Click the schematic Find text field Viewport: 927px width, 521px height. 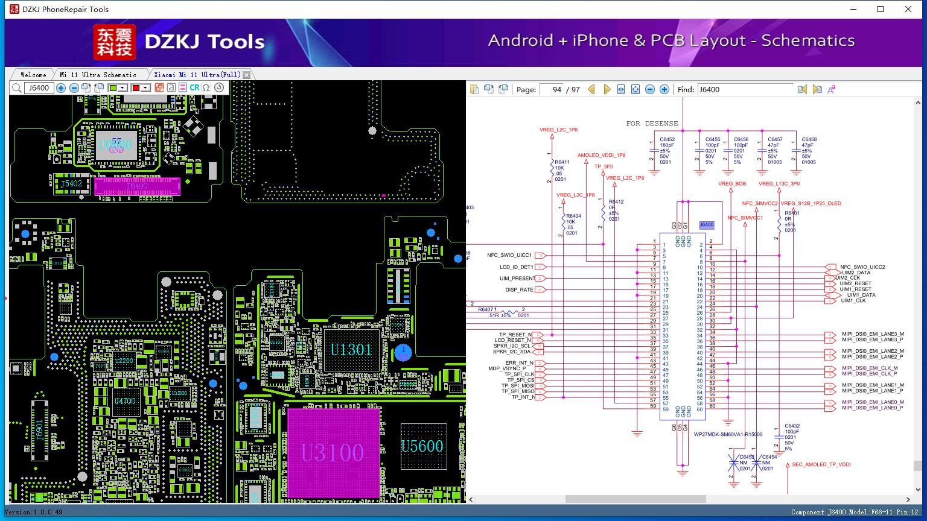(745, 89)
